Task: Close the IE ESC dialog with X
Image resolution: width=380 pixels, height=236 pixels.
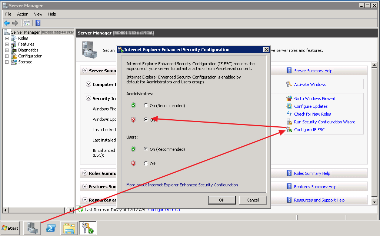Action: tap(266, 49)
